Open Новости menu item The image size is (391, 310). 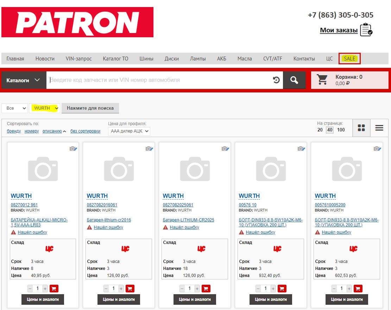click(x=45, y=59)
